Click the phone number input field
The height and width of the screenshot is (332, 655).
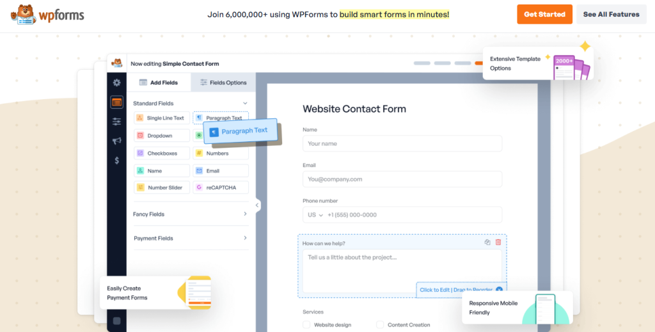pos(402,215)
